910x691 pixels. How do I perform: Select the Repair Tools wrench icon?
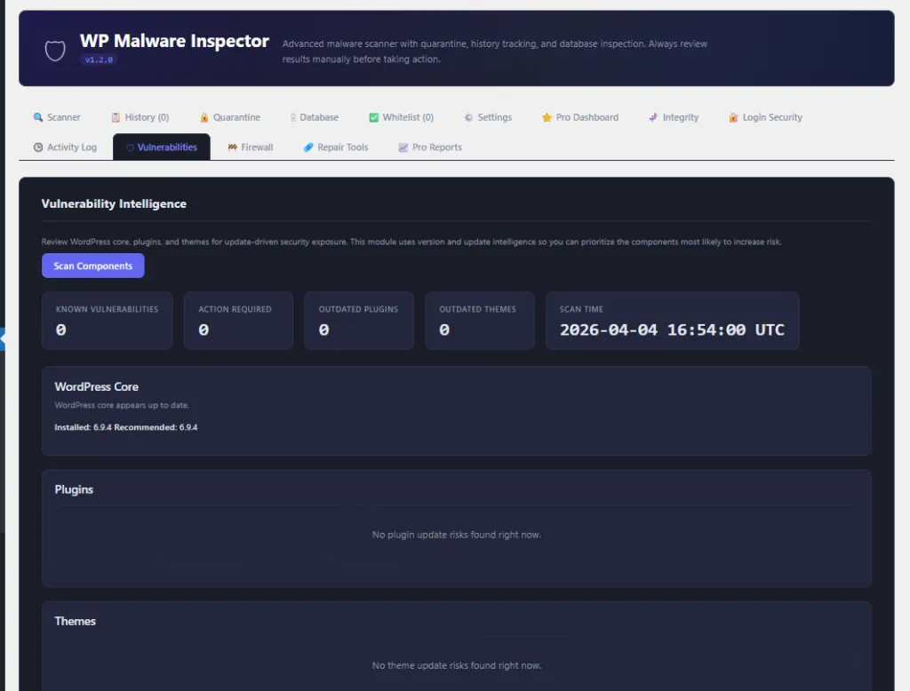click(x=307, y=147)
